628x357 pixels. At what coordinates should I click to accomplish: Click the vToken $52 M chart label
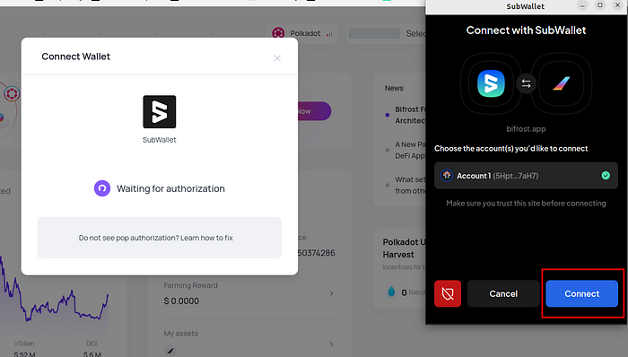[x=24, y=349]
